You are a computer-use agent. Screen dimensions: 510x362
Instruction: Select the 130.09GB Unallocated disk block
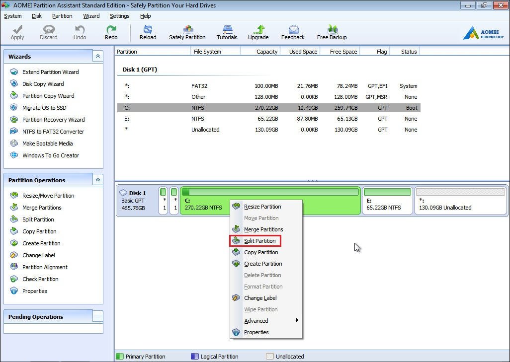[x=460, y=201]
